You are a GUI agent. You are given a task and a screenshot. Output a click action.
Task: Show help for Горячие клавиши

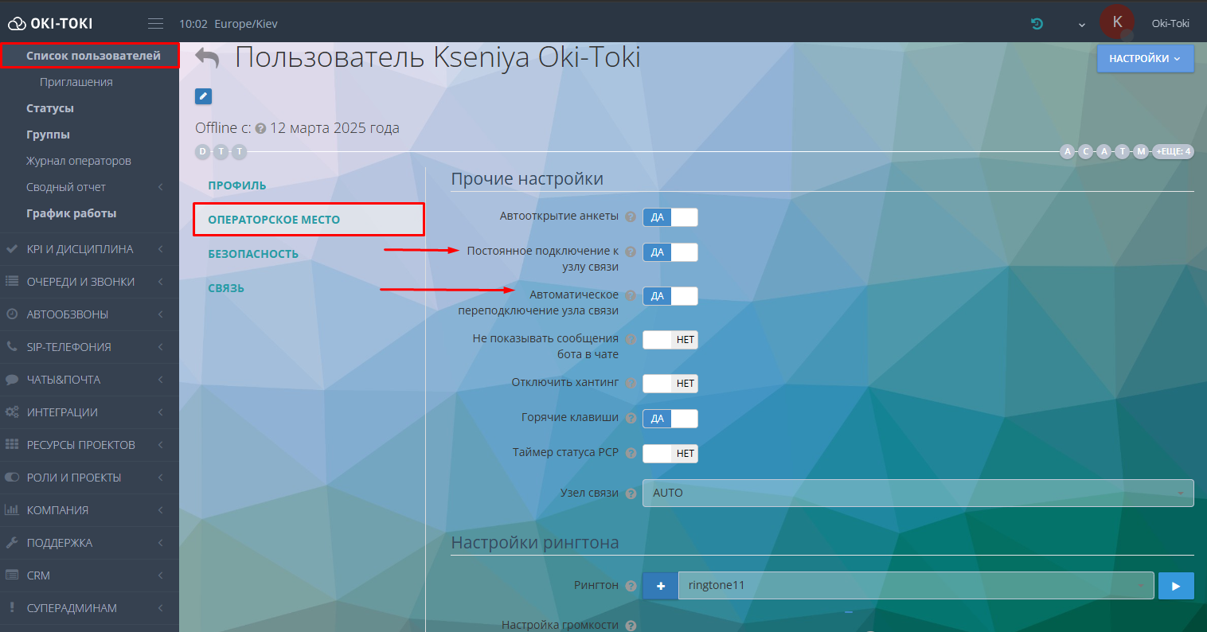coord(631,418)
